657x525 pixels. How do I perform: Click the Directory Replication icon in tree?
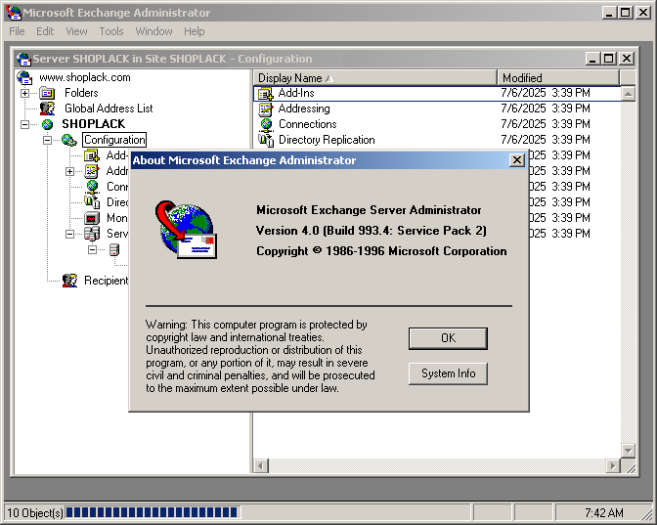tap(92, 202)
